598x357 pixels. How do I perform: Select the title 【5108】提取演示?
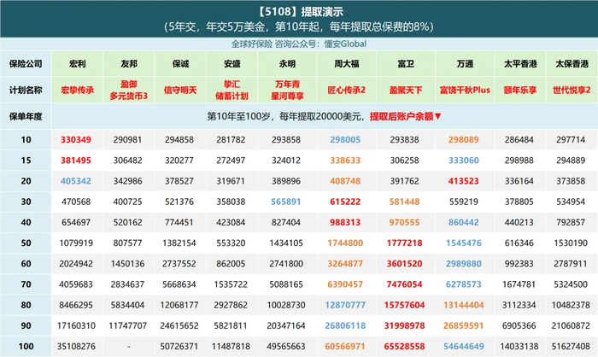click(x=299, y=11)
